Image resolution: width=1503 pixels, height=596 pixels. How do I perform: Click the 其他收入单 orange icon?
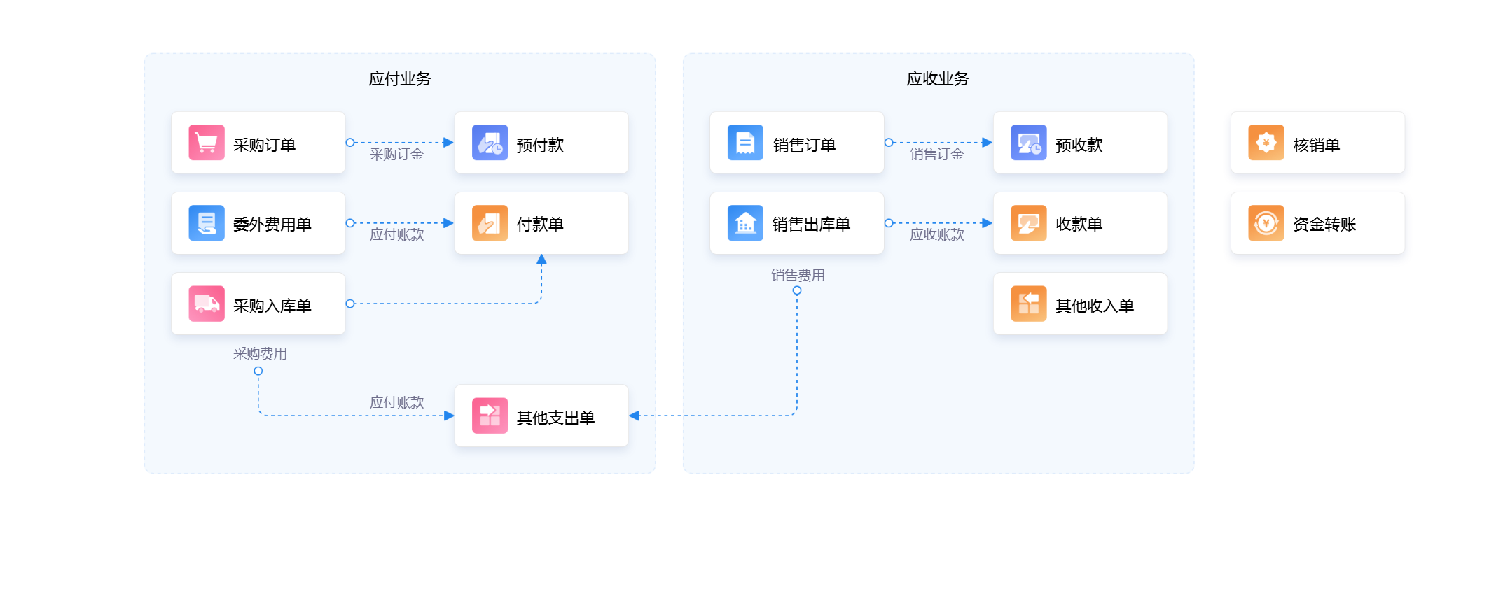[1029, 304]
